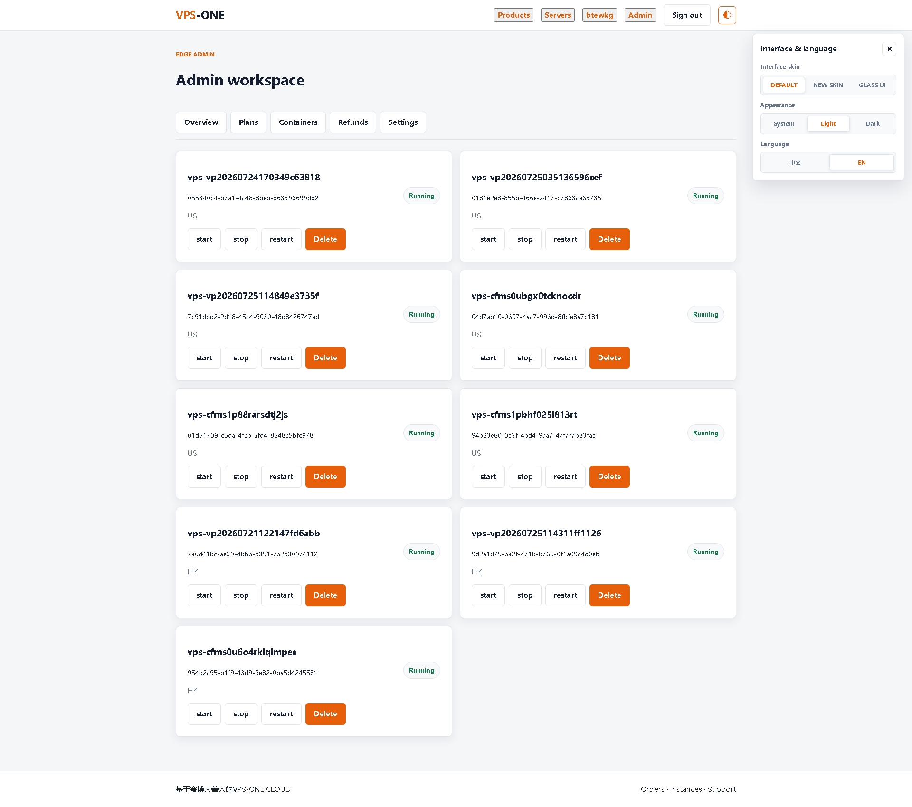
Task: Select the DEFAULT interface skin
Action: (x=784, y=85)
